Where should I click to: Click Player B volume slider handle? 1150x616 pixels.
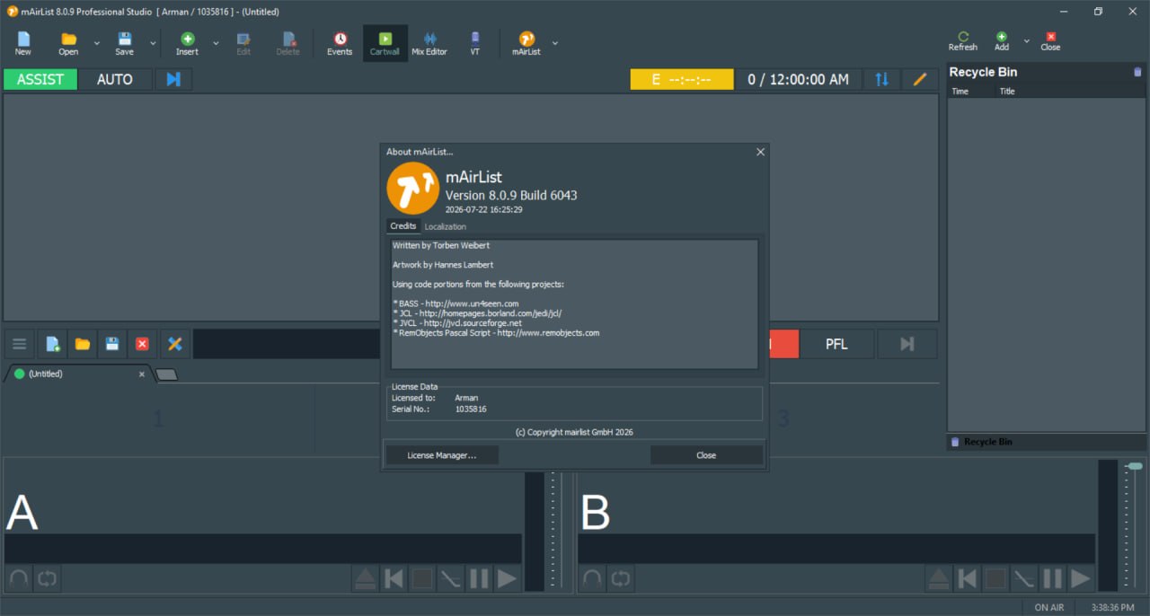point(1136,466)
